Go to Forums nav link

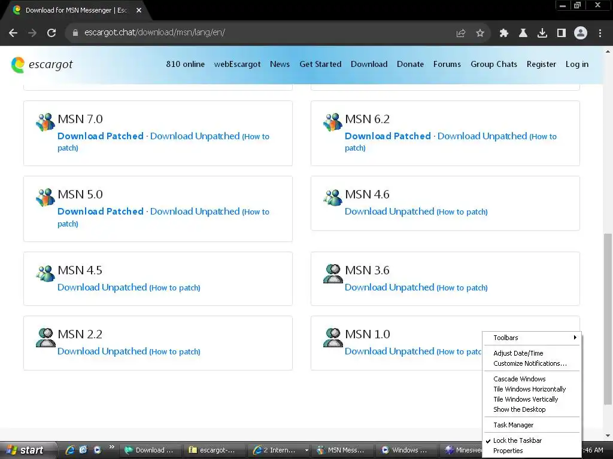447,65
